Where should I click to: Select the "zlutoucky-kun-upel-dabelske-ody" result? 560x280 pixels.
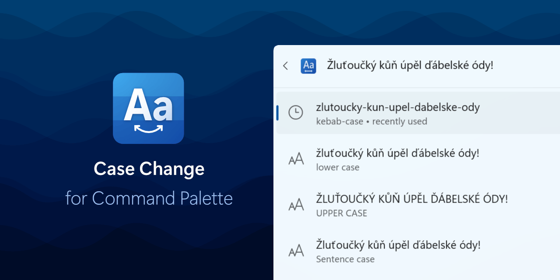398,107
